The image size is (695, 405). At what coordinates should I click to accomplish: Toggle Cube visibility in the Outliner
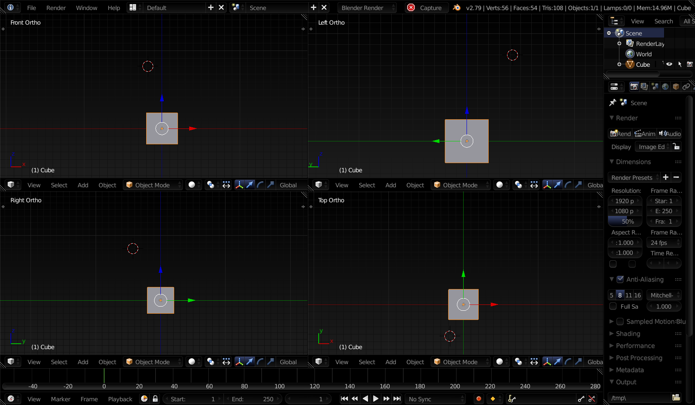(x=668, y=64)
